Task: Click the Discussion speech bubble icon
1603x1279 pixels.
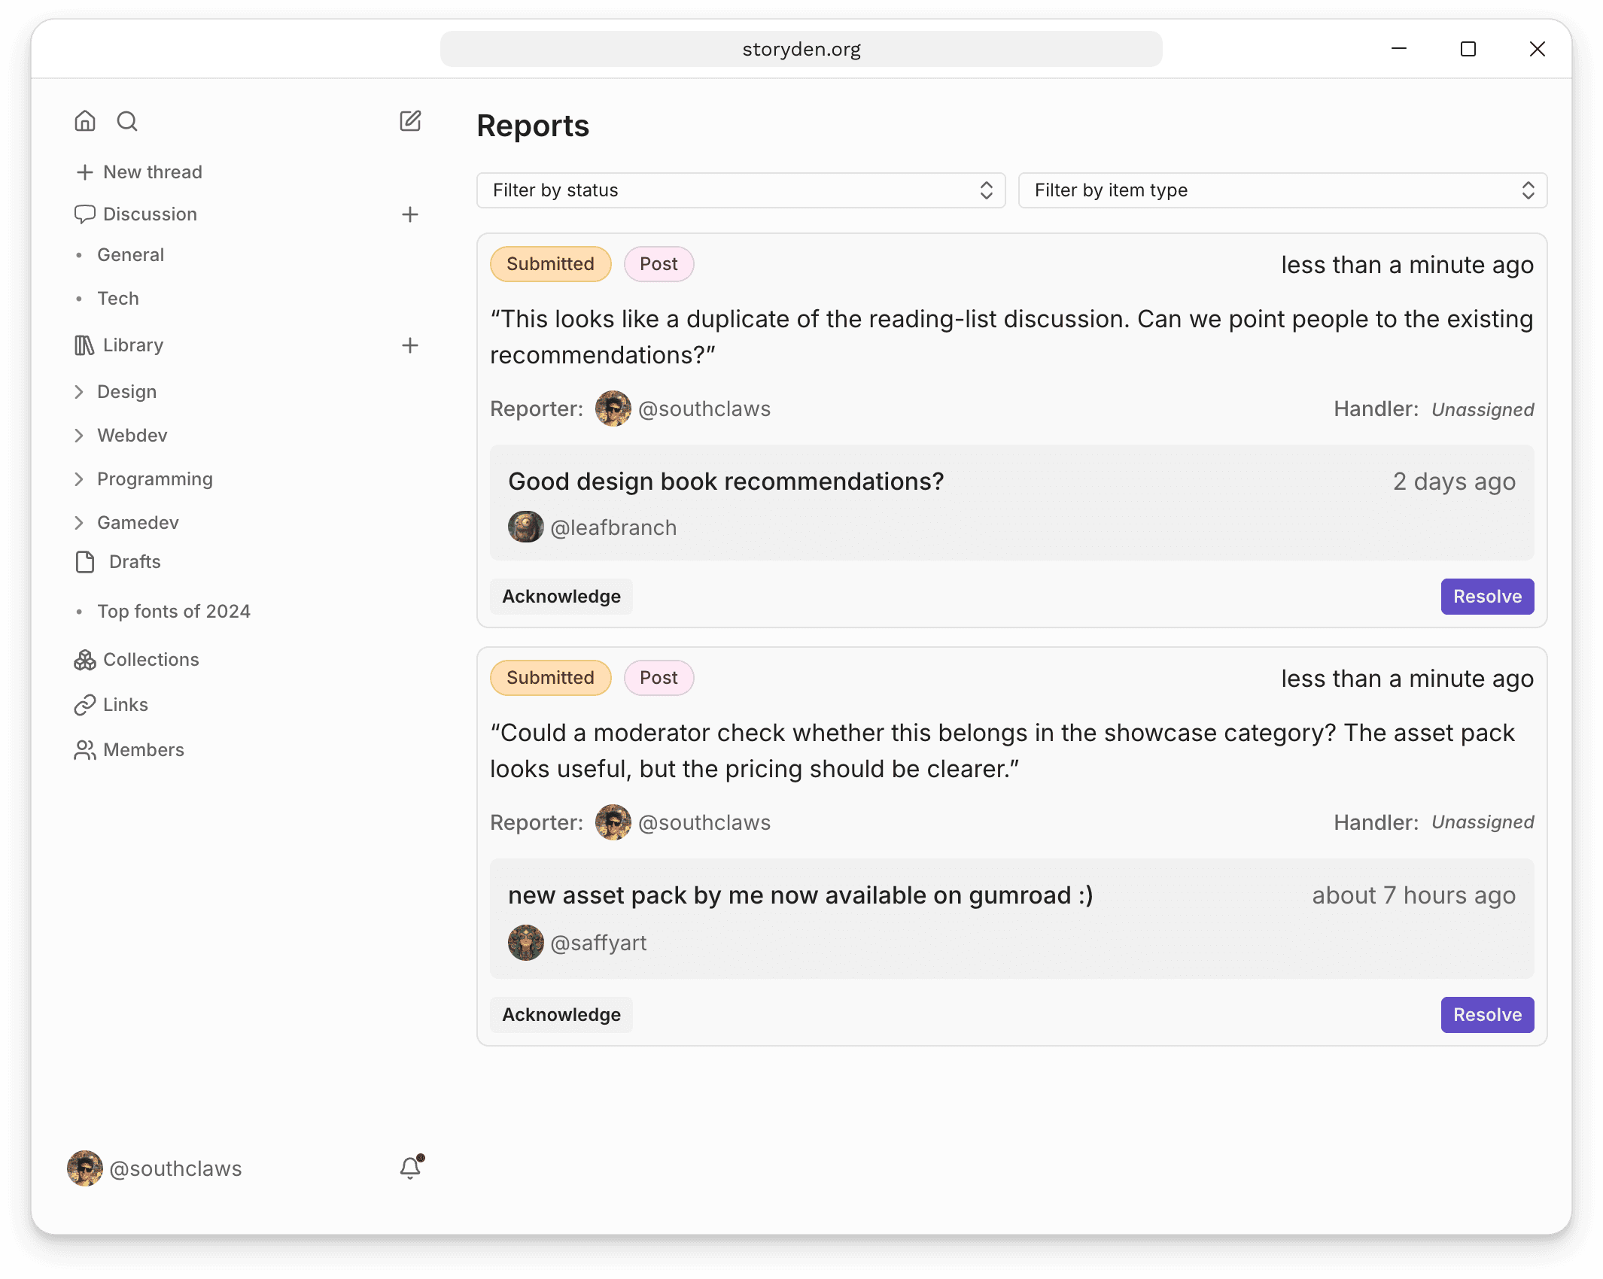Action: click(84, 214)
